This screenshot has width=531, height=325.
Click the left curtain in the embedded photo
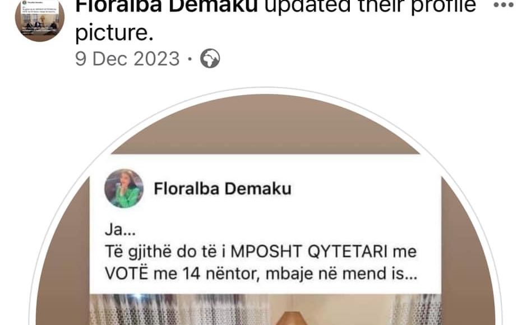coord(179,309)
